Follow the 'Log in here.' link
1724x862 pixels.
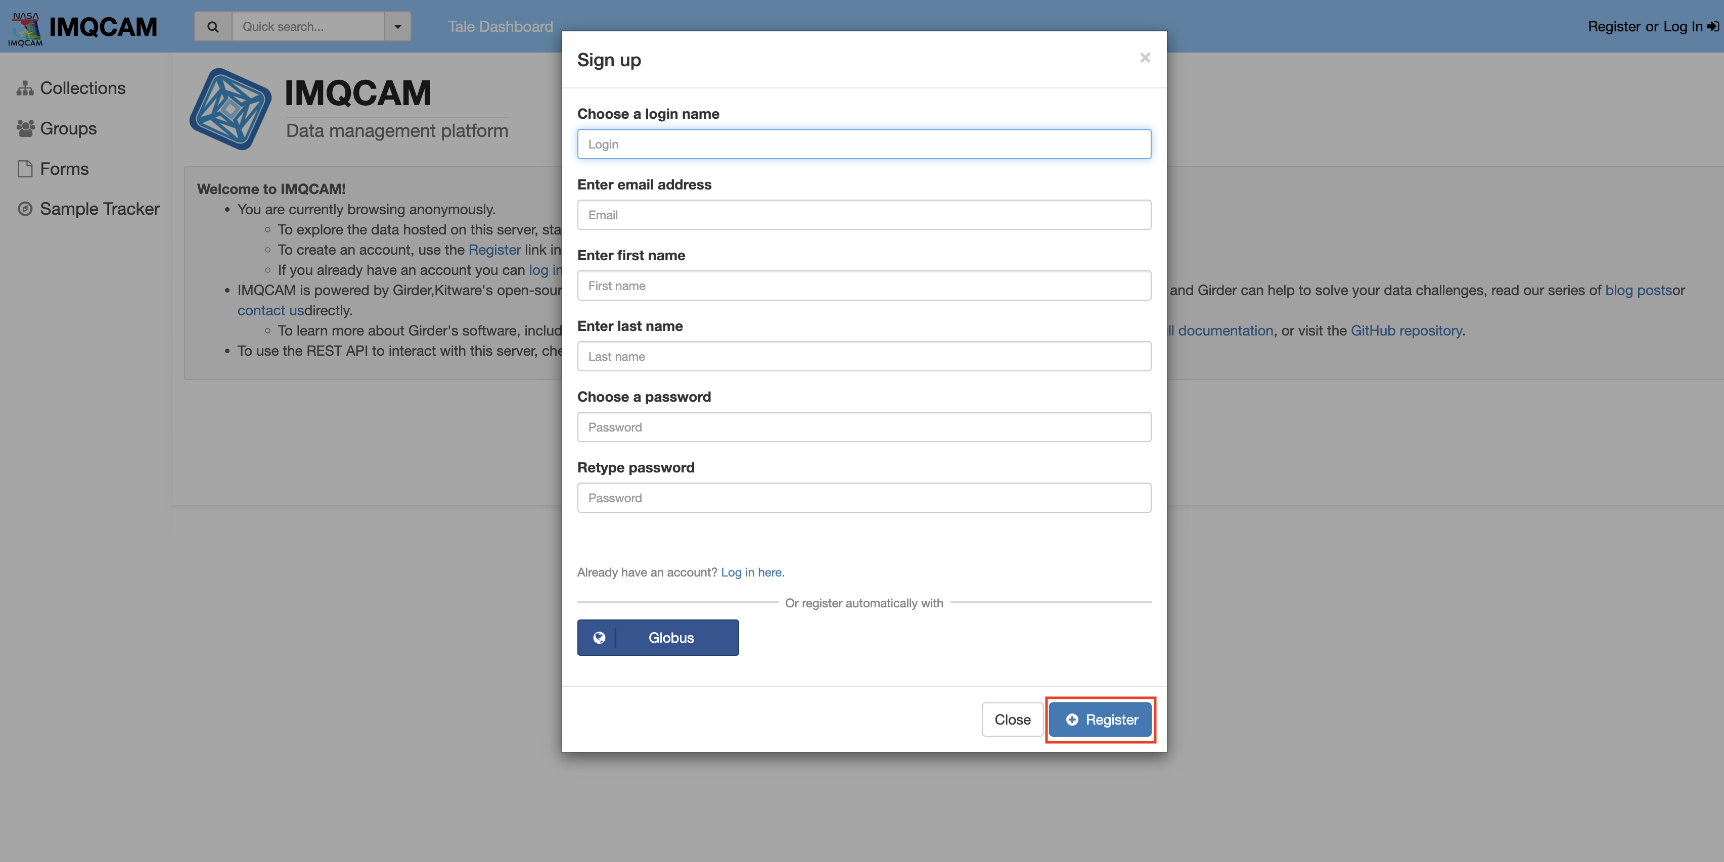[752, 572]
